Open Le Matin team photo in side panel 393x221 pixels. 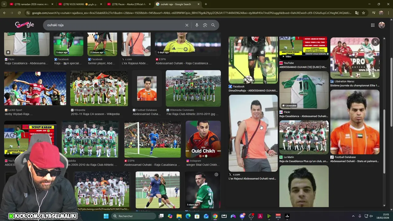304,137
